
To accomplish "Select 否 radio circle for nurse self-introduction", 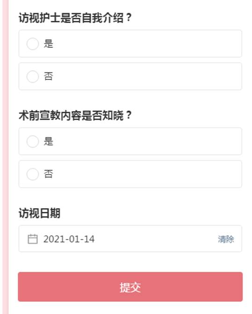I will 33,76.
